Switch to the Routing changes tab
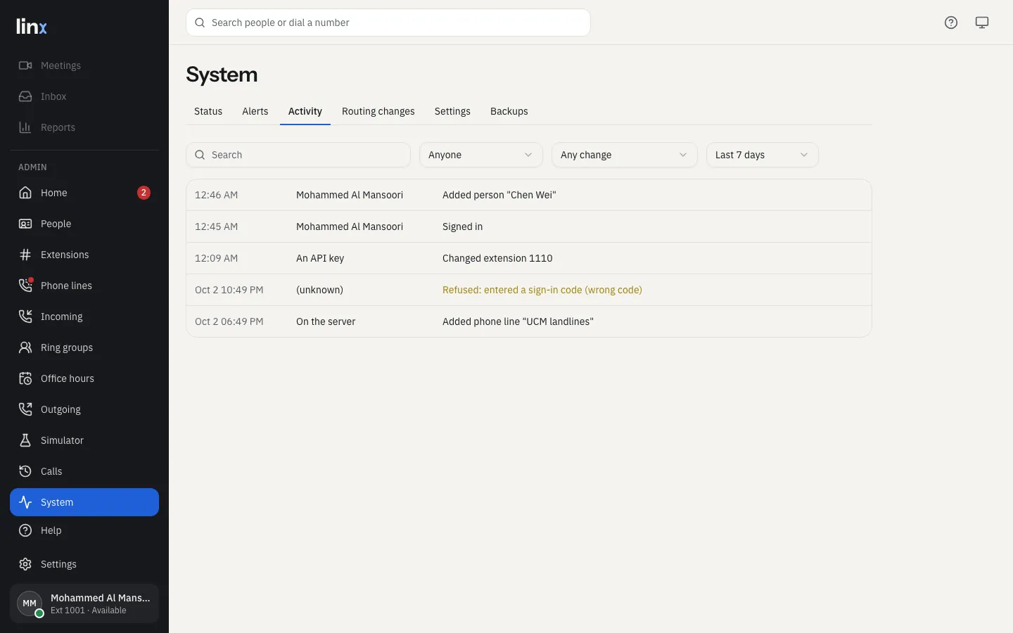Screen dimensions: 1013x633 click(378, 111)
